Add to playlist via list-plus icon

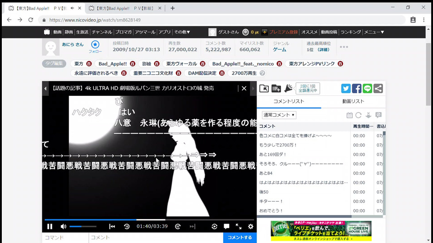[276, 89]
